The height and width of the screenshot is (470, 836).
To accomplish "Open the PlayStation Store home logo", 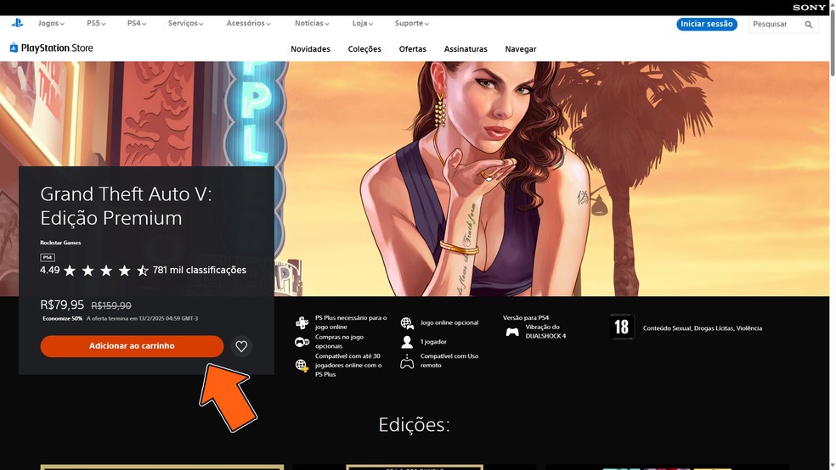I will (x=51, y=48).
